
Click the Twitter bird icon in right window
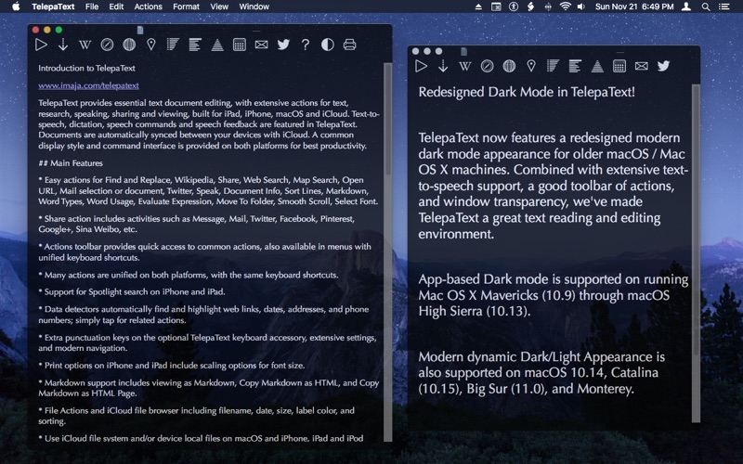[663, 66]
